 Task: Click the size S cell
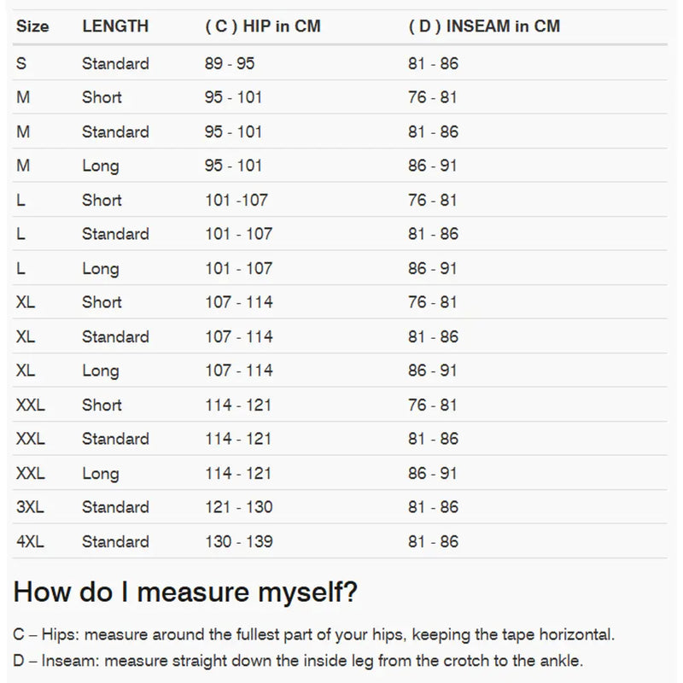[x=21, y=63]
